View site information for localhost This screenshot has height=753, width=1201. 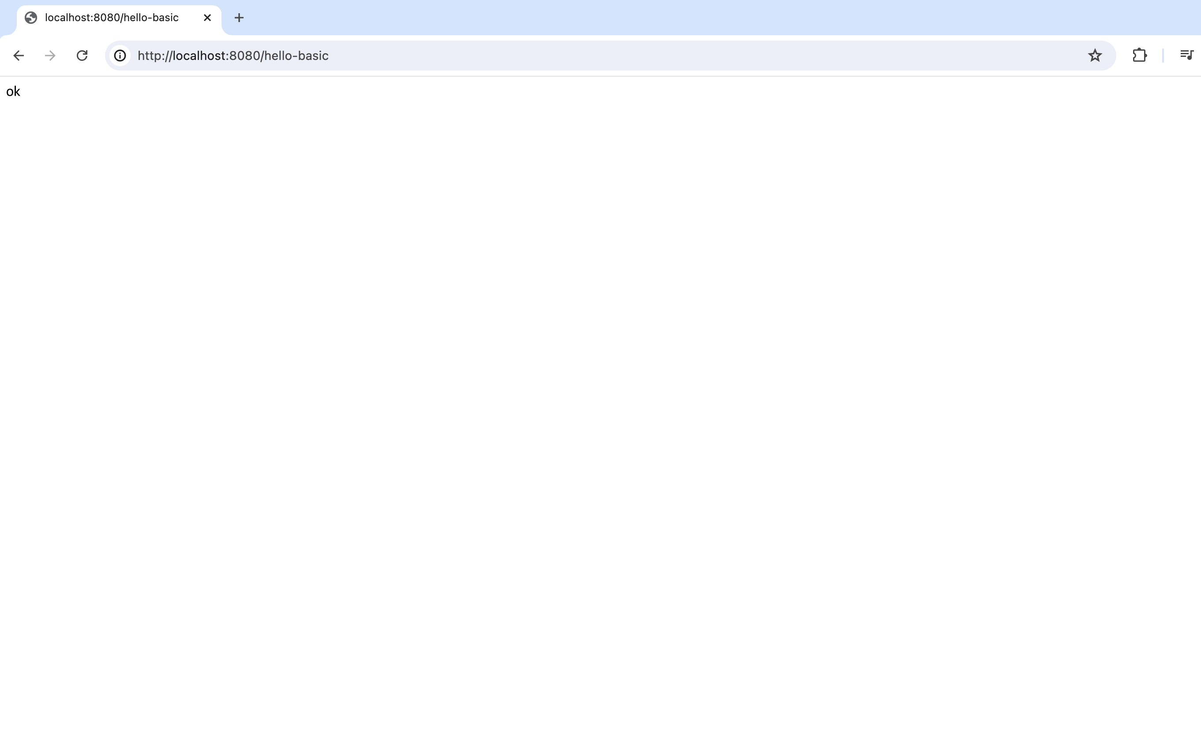tap(120, 55)
